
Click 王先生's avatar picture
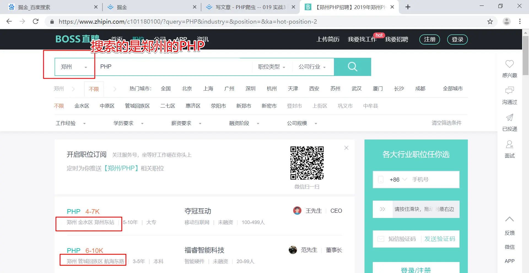click(x=297, y=211)
